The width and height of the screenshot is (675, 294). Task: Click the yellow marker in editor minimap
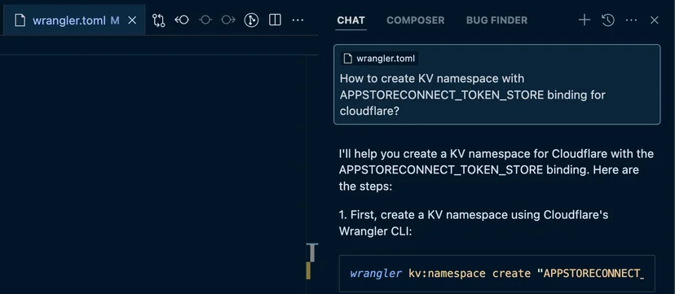[x=308, y=270]
